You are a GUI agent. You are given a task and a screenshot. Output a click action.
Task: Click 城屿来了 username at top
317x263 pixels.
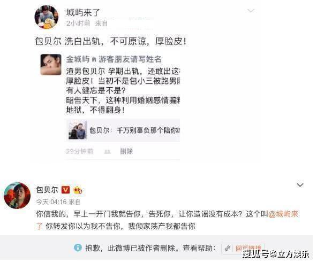coord(83,12)
